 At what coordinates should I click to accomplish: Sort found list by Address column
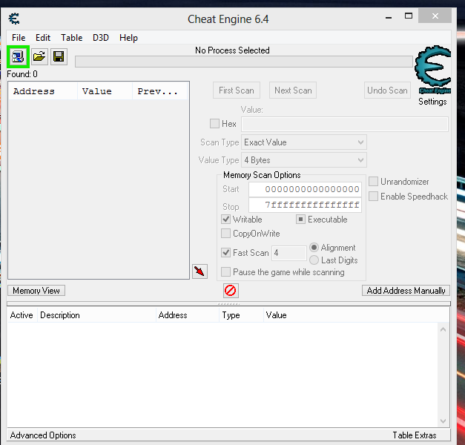coord(43,91)
